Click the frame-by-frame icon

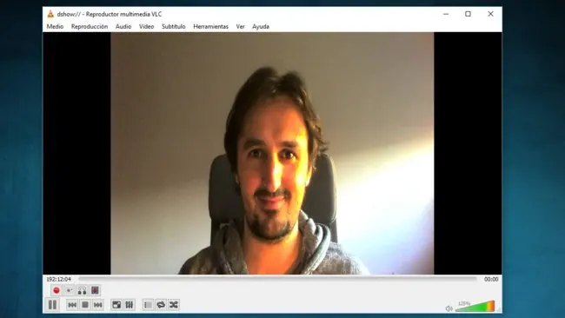click(95, 290)
